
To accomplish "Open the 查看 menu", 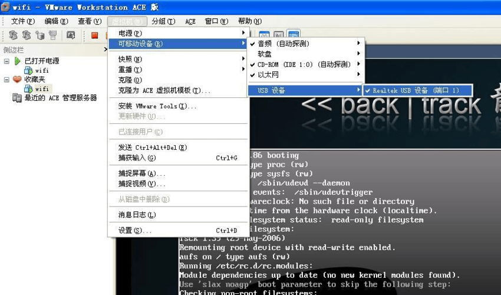I will pyautogui.click(x=90, y=21).
